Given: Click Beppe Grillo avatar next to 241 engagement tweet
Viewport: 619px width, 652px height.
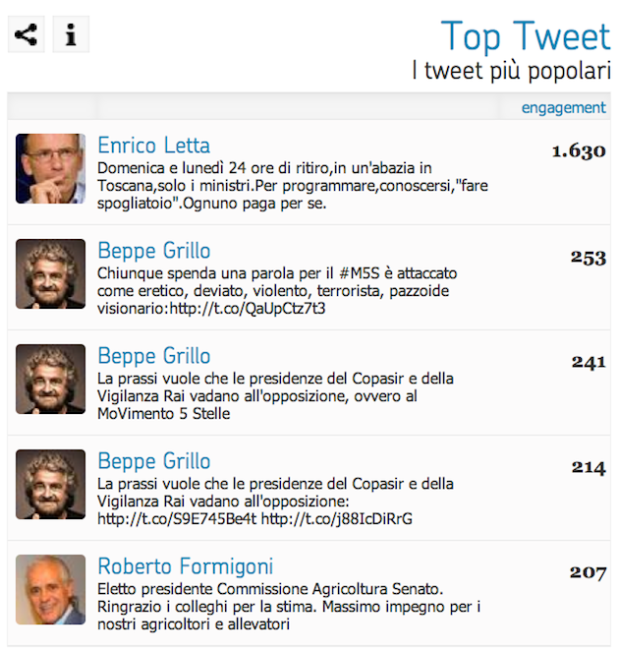Looking at the screenshot, I should pyautogui.click(x=51, y=379).
